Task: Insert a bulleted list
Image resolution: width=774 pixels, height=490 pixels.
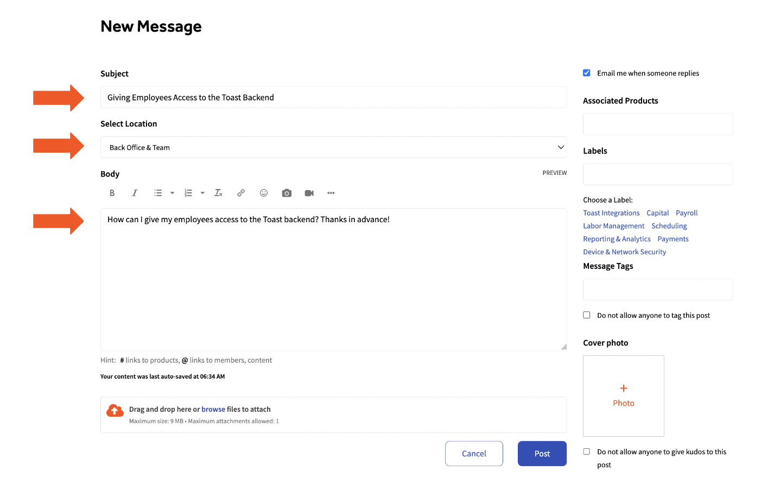Action: pyautogui.click(x=158, y=193)
